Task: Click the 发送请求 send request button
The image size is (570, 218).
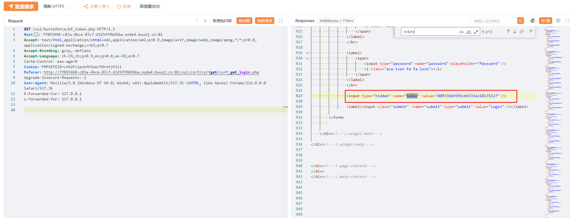Action: pos(21,6)
